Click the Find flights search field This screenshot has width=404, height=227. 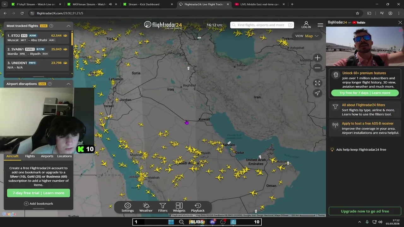(x=262, y=25)
